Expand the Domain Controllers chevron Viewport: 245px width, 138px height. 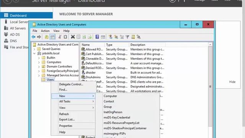coord(39,66)
